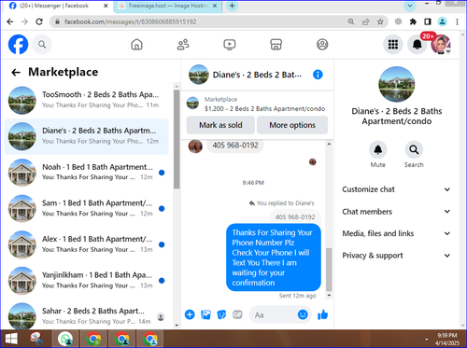Click the conversation list scrollbar thumb
467x348 pixels.
[177, 139]
